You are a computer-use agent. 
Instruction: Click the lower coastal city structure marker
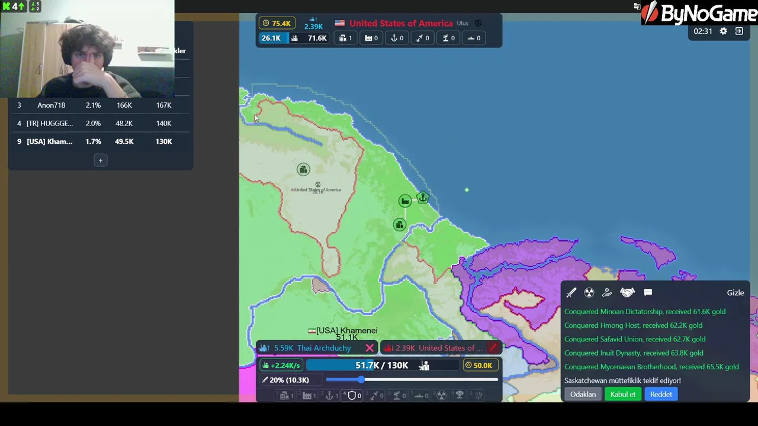pos(400,224)
